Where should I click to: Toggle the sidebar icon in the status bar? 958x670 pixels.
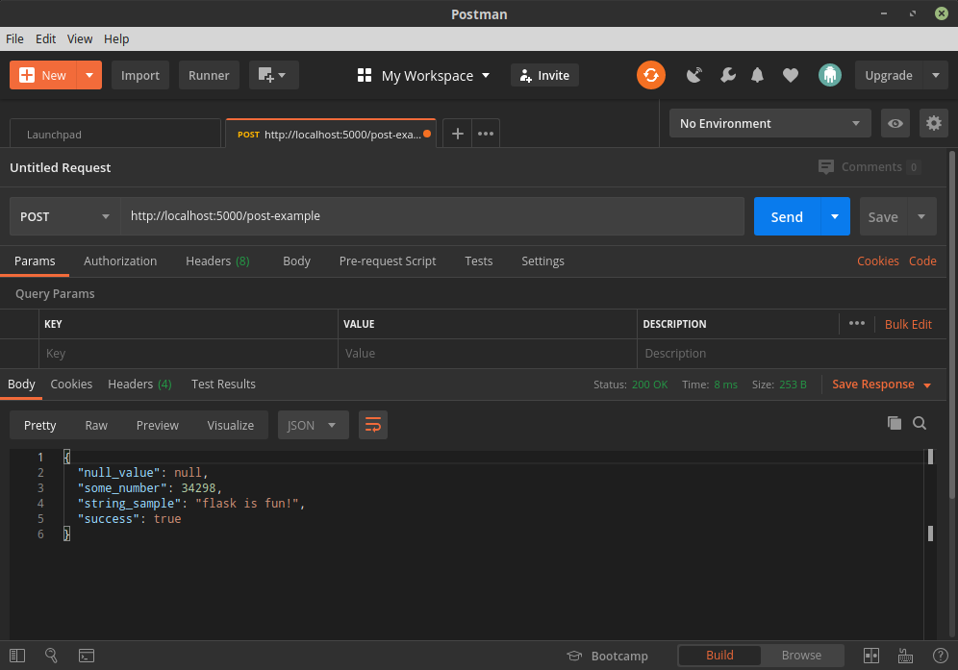[17, 656]
